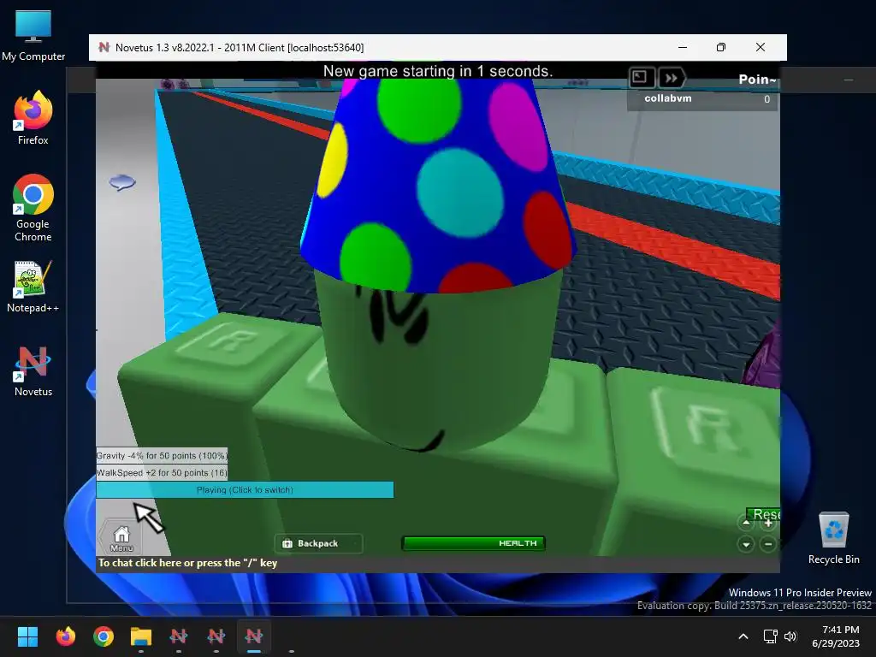Viewport: 876px width, 657px height.
Task: Close the Novetus client window
Action: click(761, 48)
